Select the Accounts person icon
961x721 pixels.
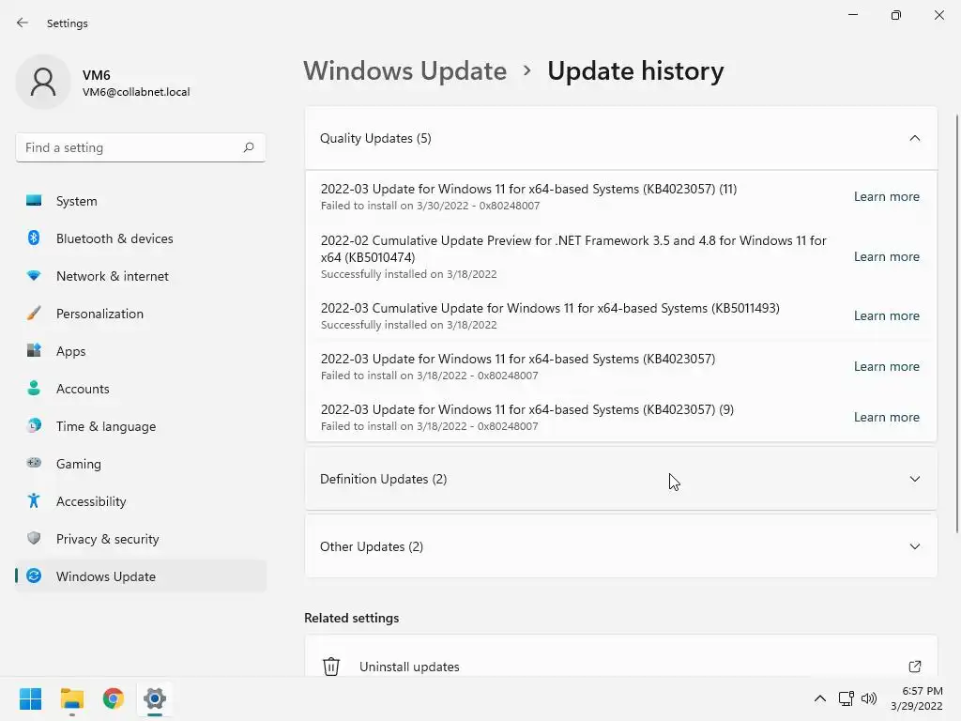[34, 388]
